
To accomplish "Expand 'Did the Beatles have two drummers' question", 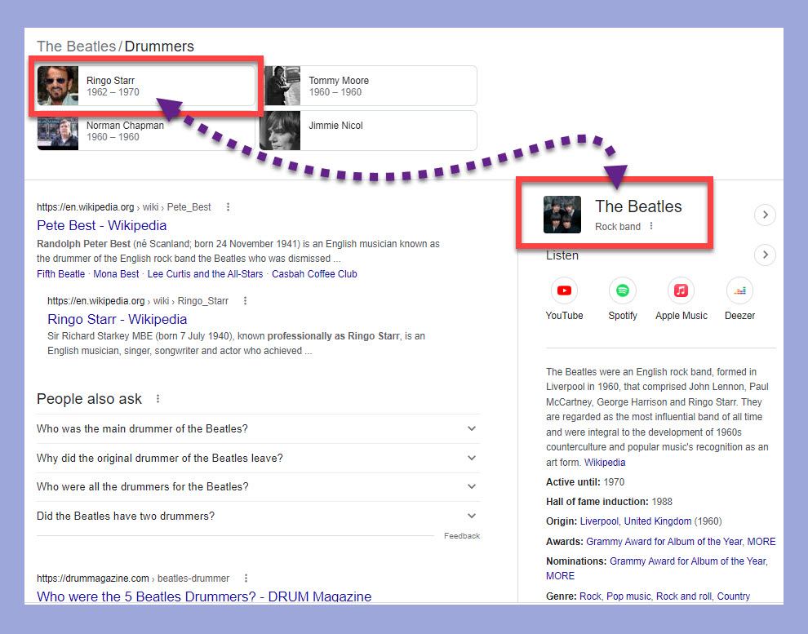I will 258,516.
